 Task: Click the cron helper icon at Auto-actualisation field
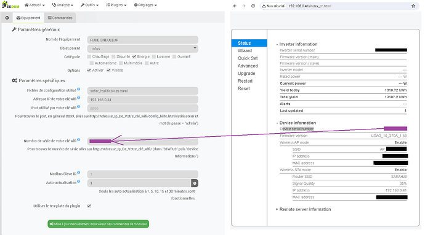coord(195,183)
